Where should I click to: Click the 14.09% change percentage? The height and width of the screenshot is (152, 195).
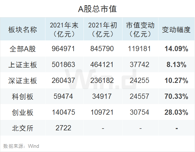pyautogui.click(x=176, y=49)
